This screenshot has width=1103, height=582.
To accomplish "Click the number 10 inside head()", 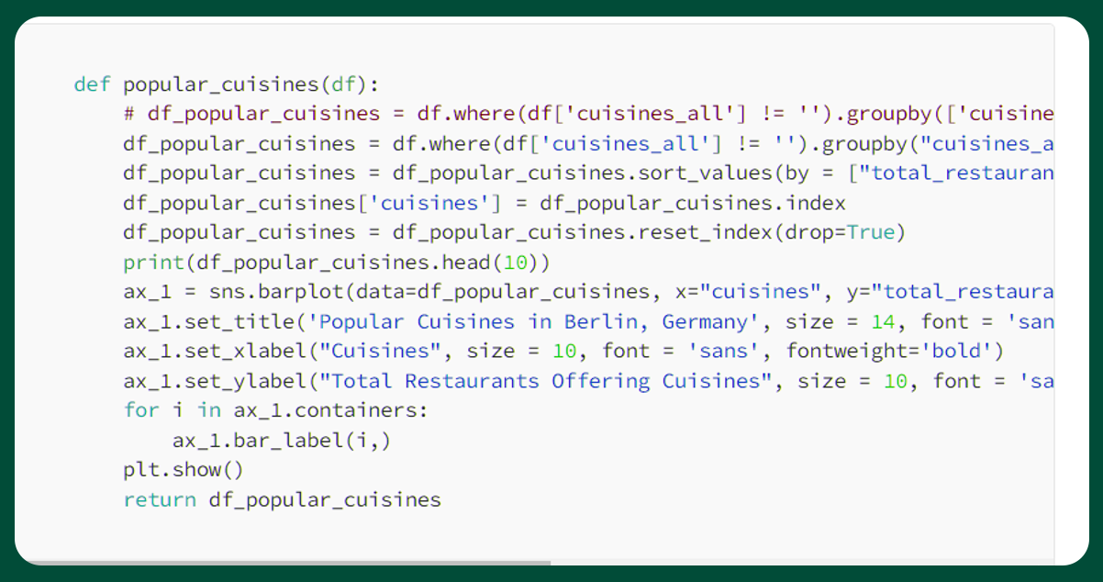I will click(x=516, y=263).
